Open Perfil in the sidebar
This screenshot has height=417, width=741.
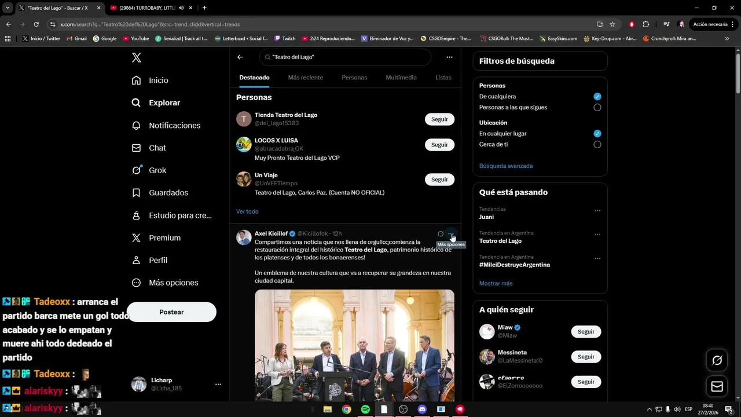coord(149,260)
